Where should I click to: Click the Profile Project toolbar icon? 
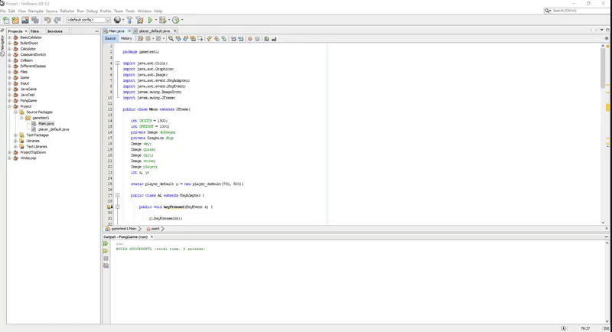(176, 20)
